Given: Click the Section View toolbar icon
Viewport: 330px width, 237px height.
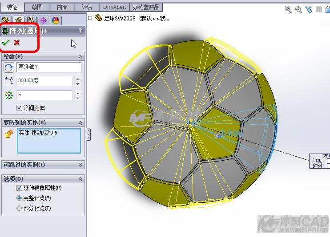Looking at the screenshot, I should pyautogui.click(x=319, y=9).
